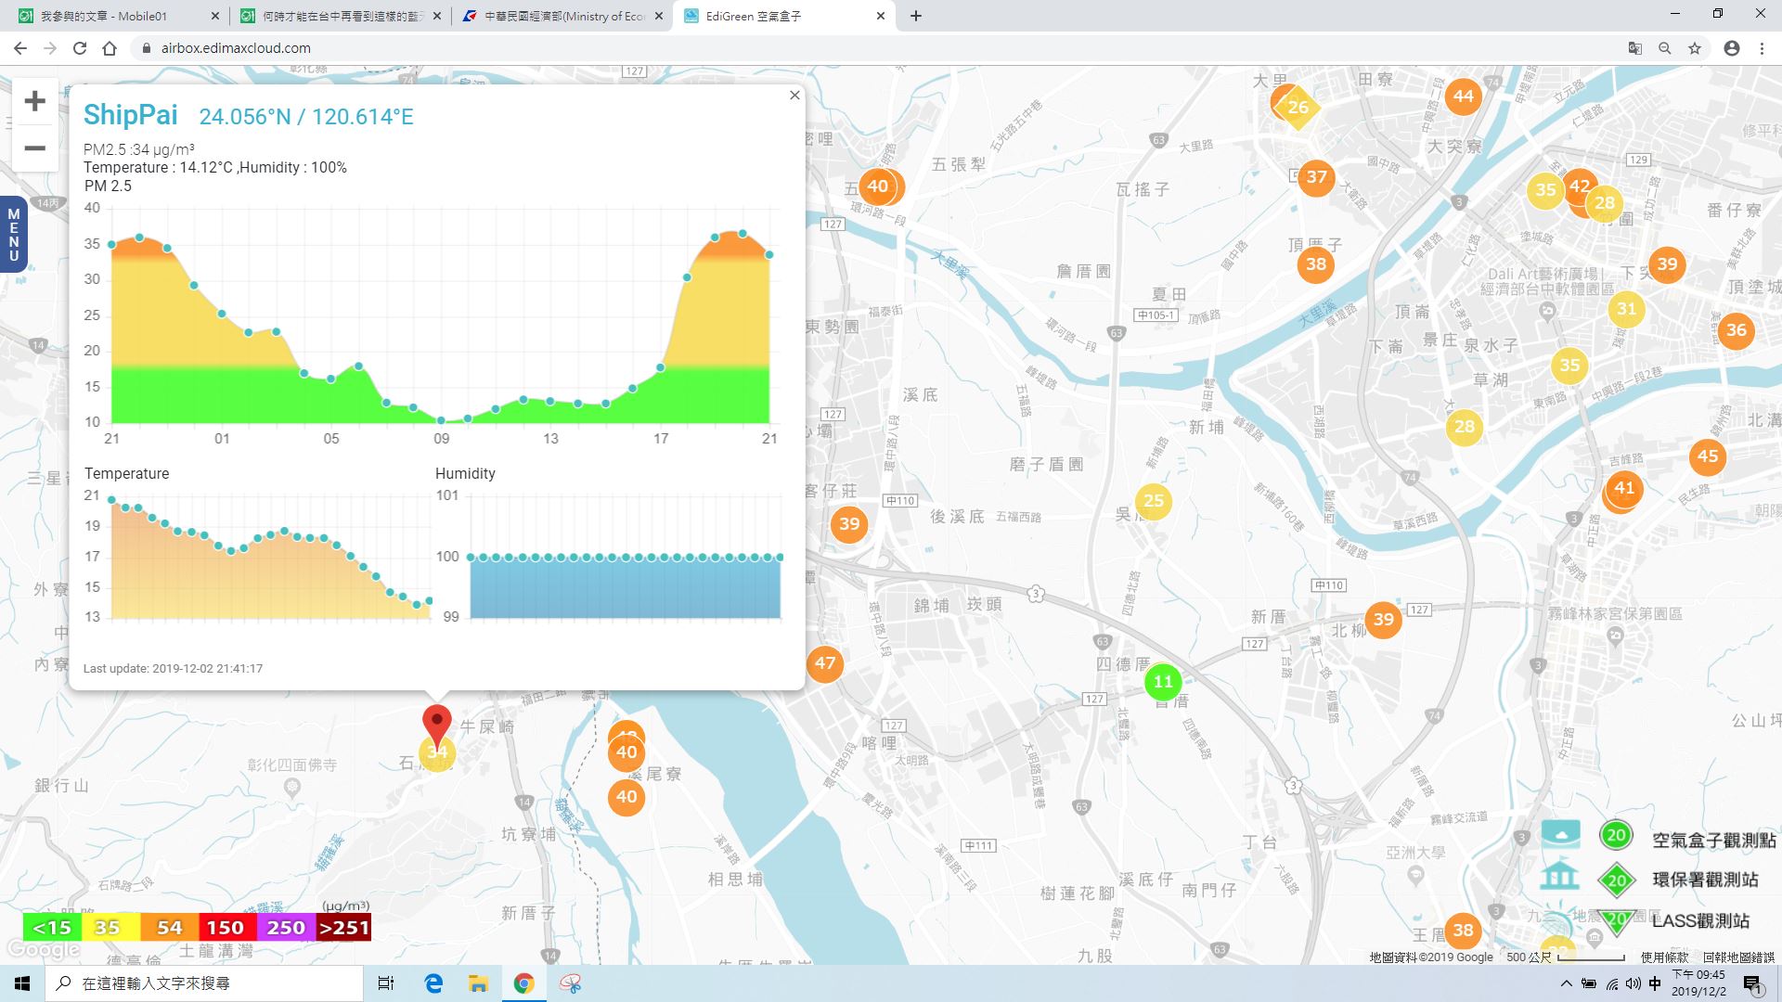Viewport: 1782px width, 1002px height.
Task: Open the Windows Start menu
Action: click(x=22, y=983)
